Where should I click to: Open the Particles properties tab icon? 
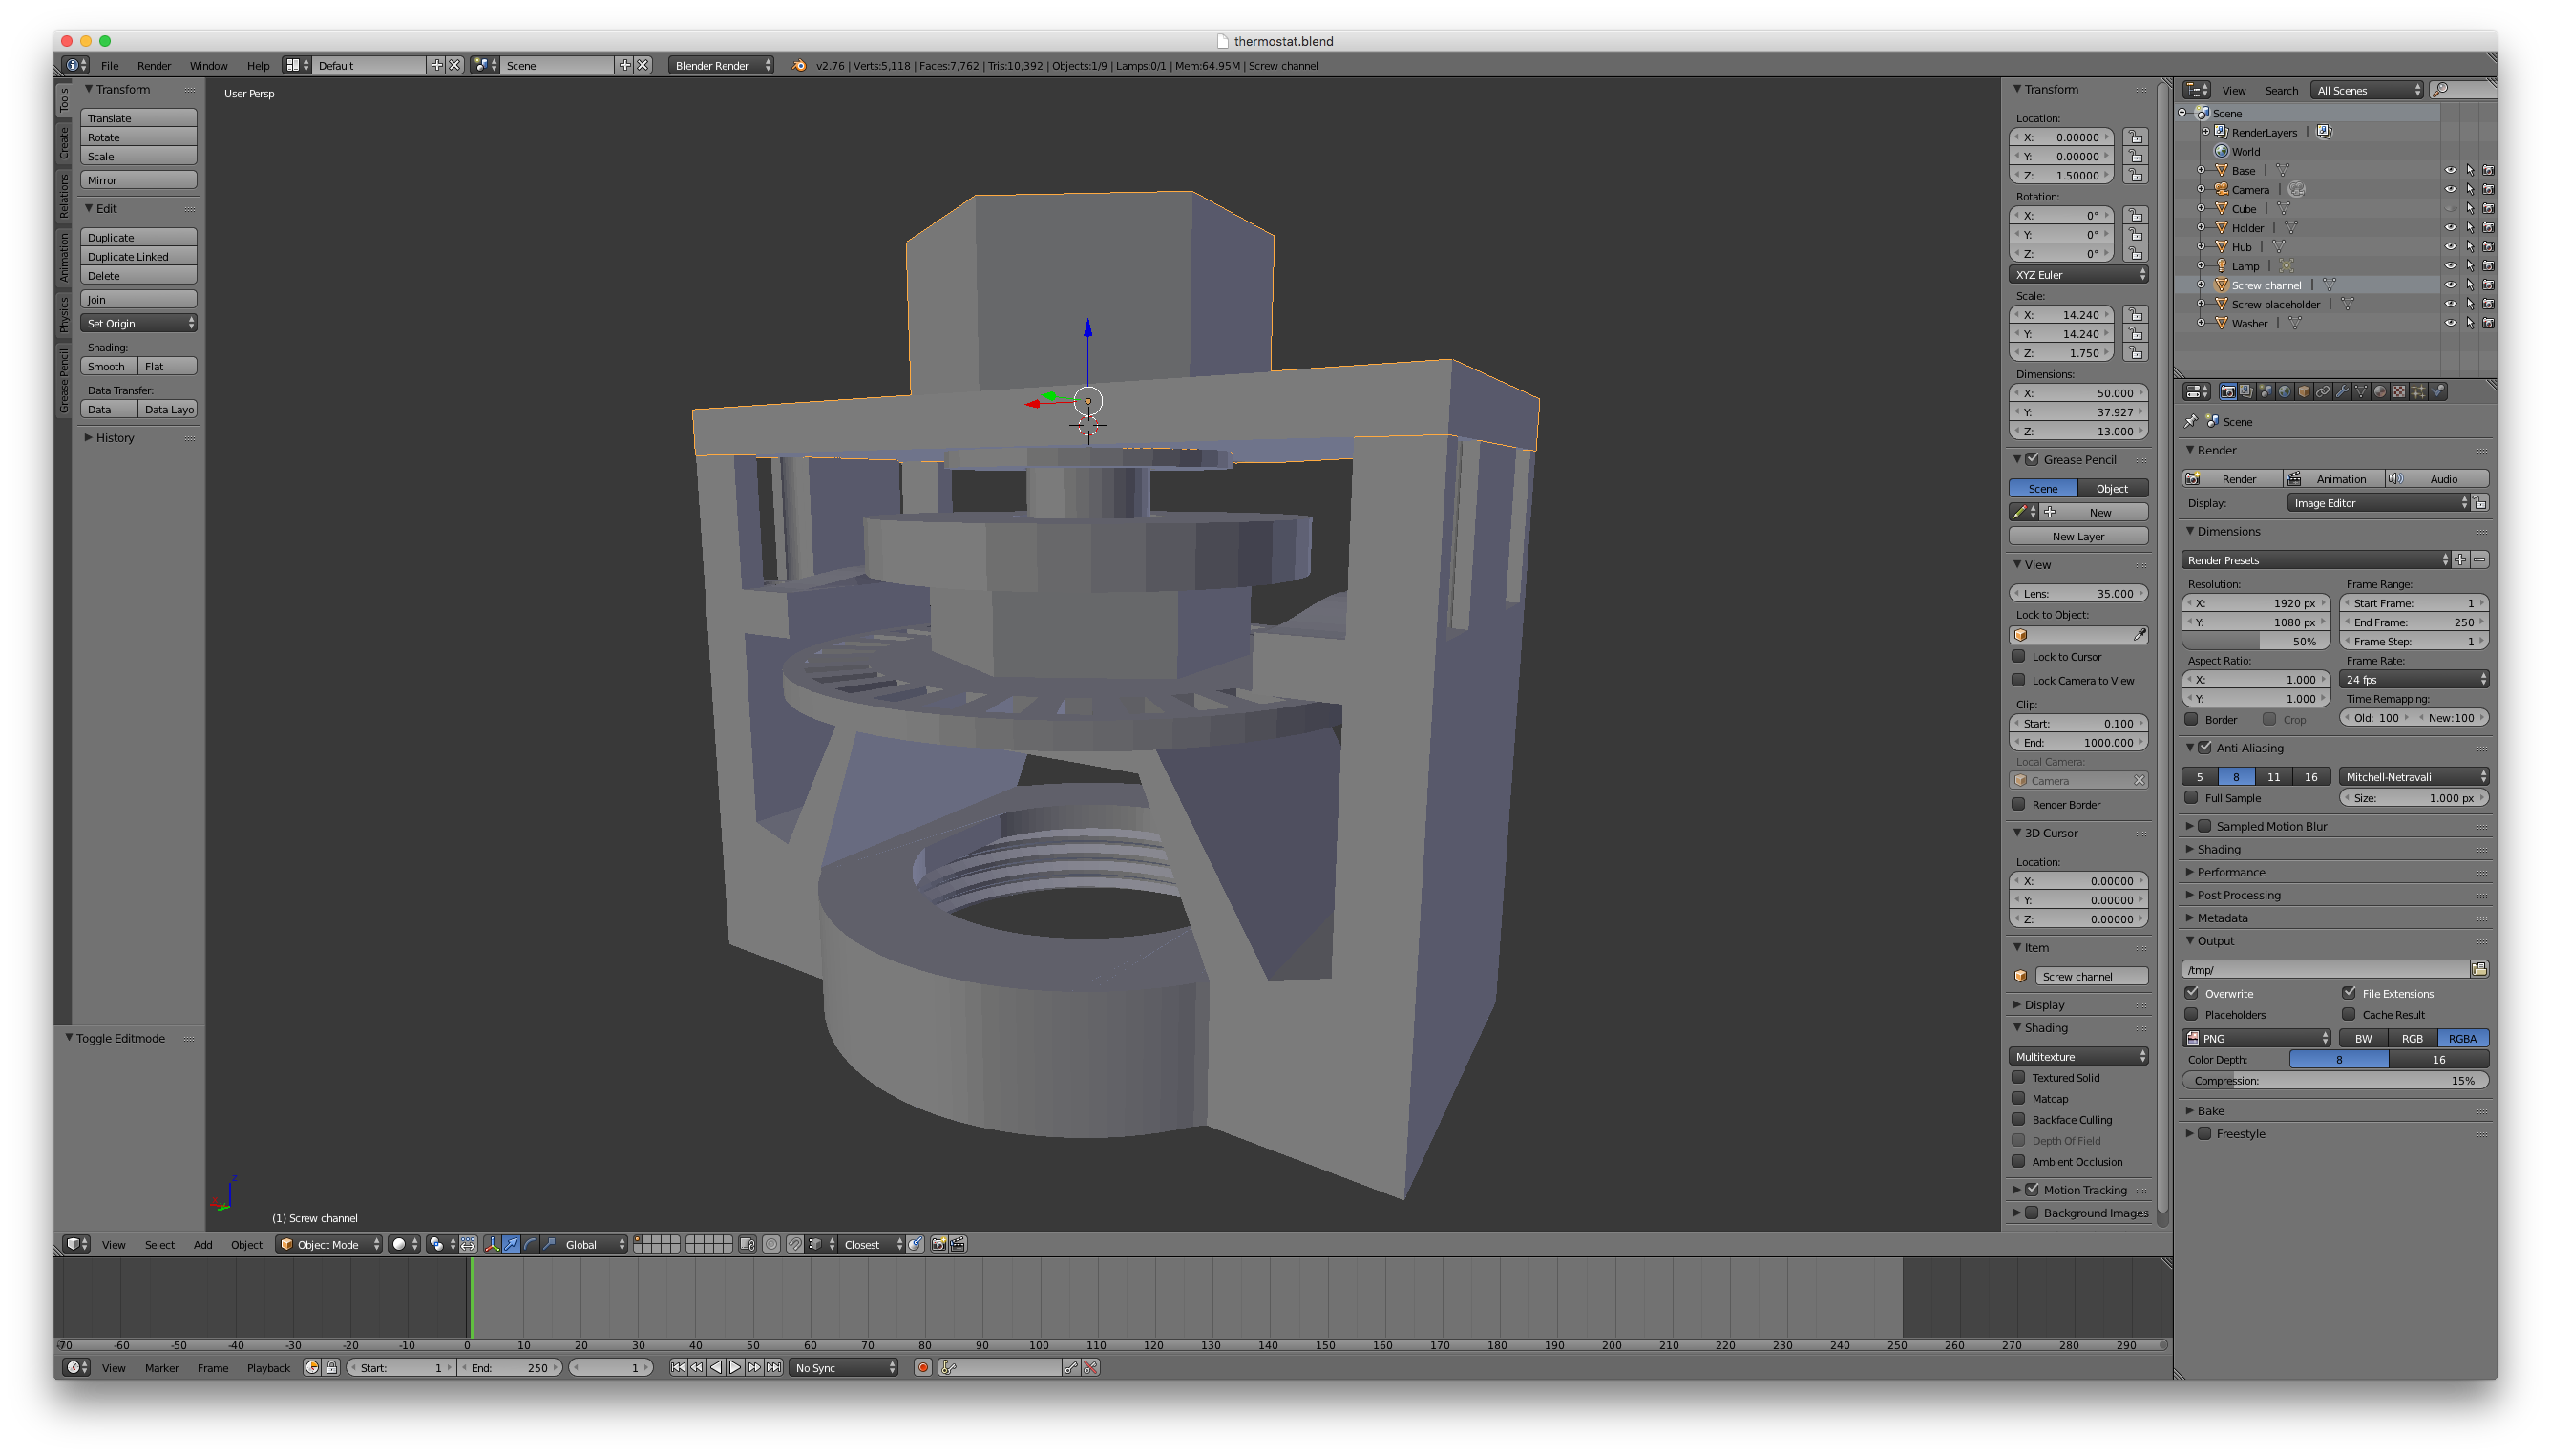[2418, 392]
